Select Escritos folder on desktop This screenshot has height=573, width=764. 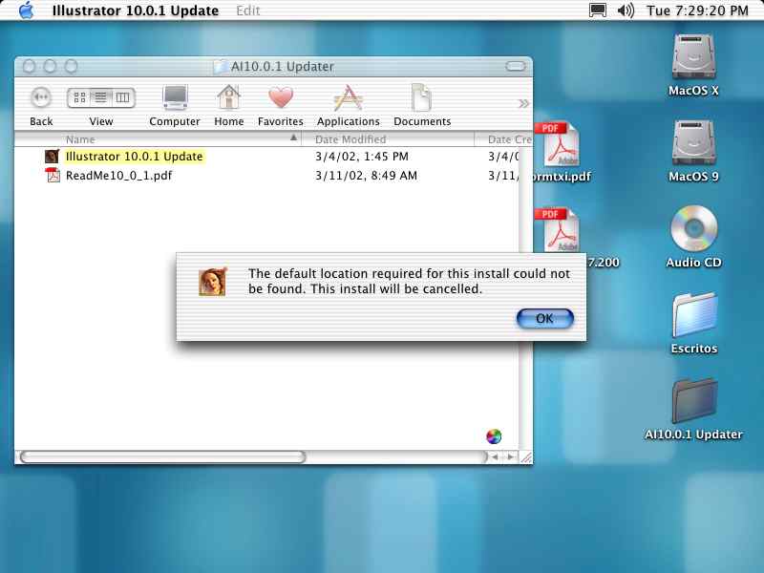click(694, 323)
